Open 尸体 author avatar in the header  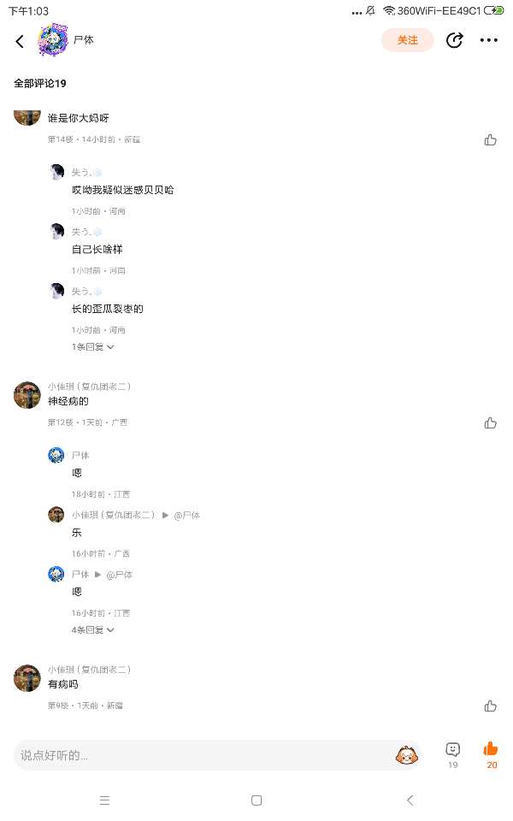pyautogui.click(x=52, y=40)
